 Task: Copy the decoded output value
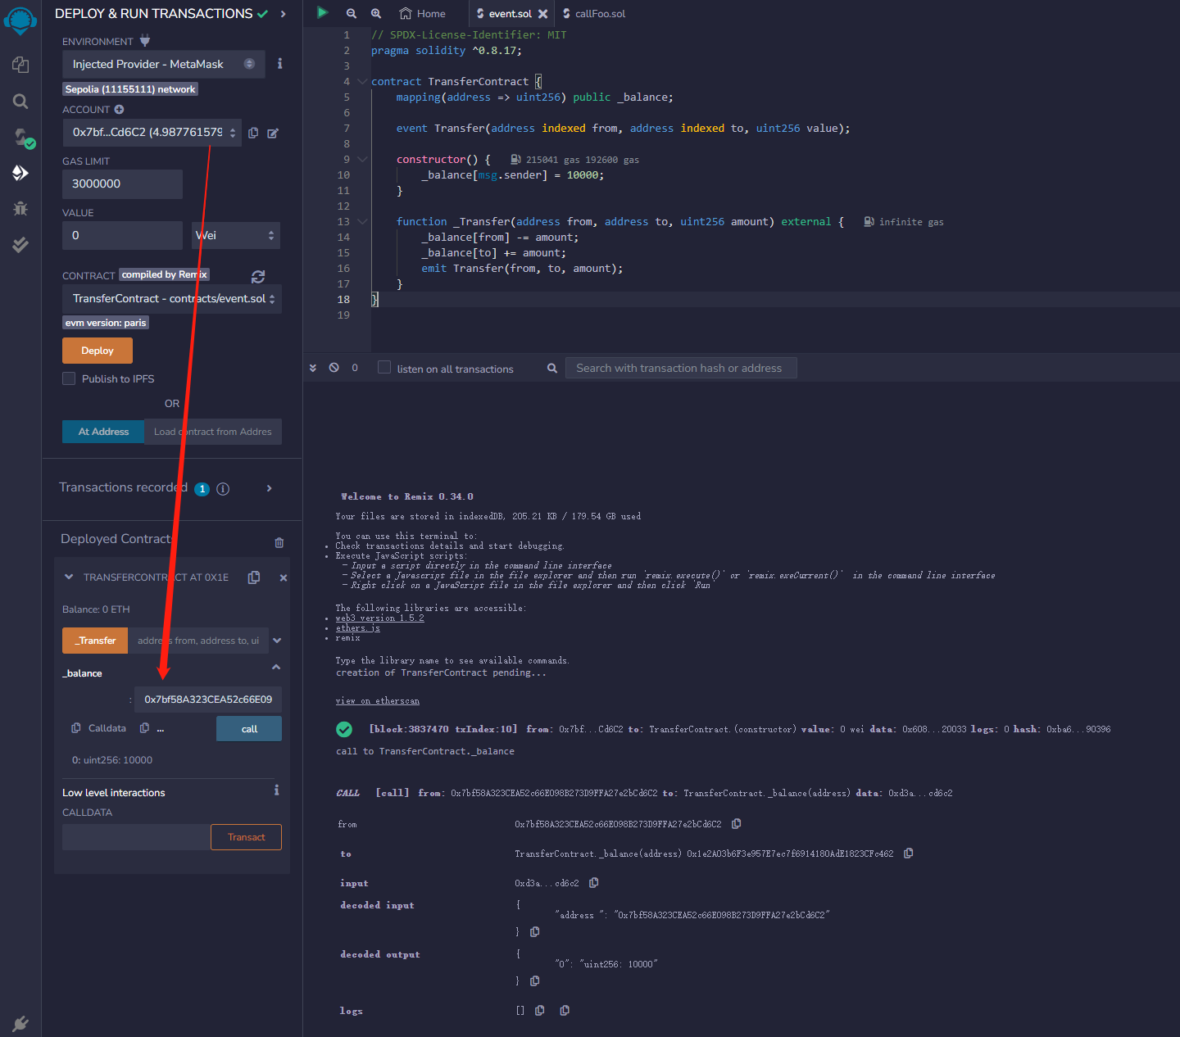tap(534, 980)
